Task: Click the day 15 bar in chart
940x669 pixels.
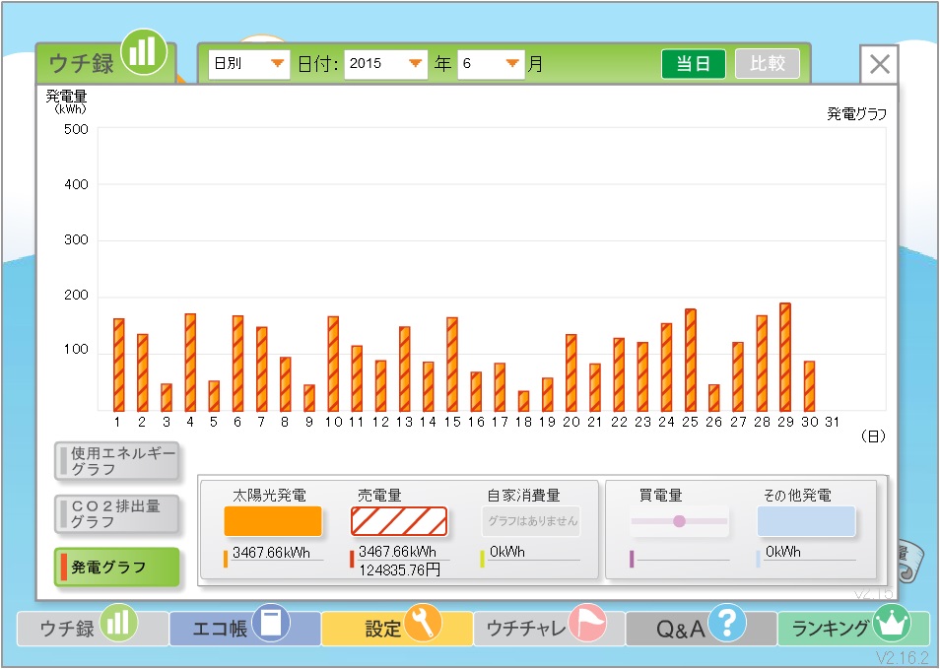Action: tap(452, 364)
